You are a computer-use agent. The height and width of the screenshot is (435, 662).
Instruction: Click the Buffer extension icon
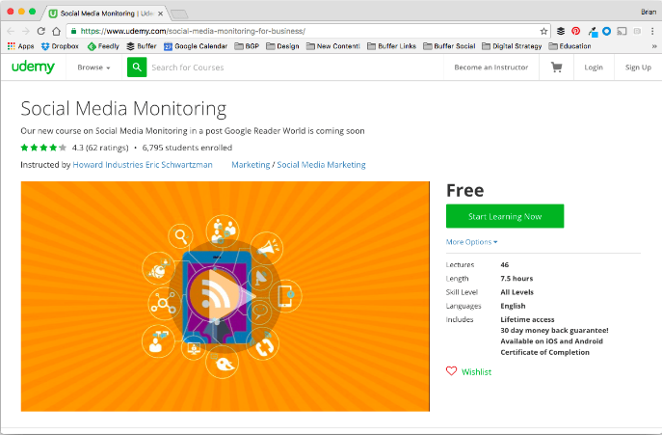[x=561, y=31]
